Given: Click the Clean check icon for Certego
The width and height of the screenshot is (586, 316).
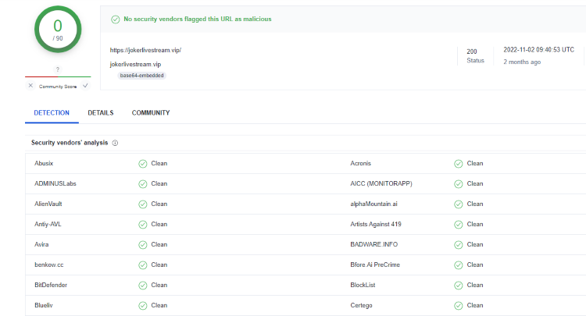Looking at the screenshot, I should pos(459,305).
